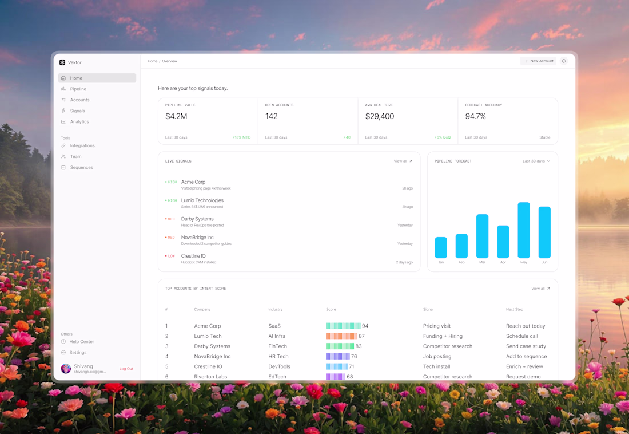This screenshot has height=434, width=629.
Task: Click Home breadcrumb link
Action: 153,61
